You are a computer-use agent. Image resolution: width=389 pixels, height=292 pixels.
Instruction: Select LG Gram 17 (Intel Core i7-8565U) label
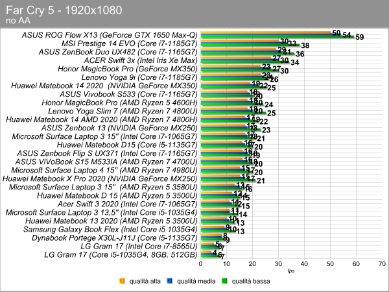coord(139,246)
